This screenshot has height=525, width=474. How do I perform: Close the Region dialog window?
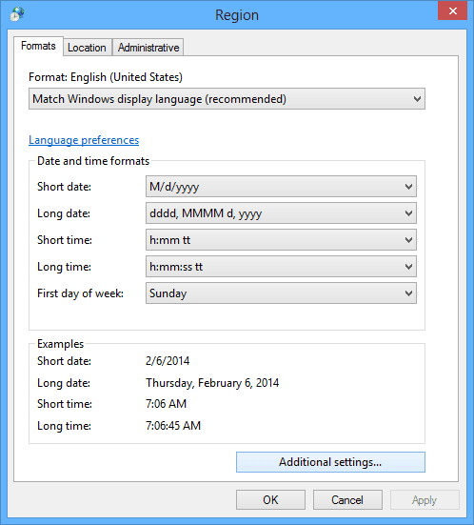(x=453, y=10)
